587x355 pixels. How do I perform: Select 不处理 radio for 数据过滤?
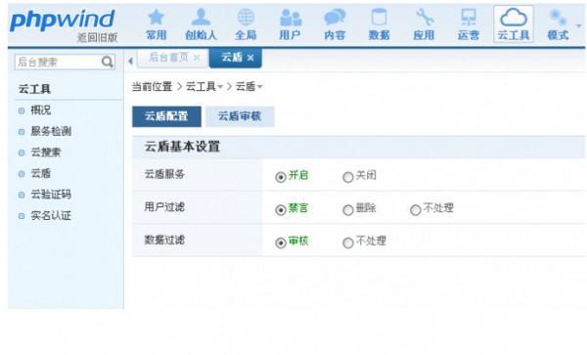(x=347, y=243)
